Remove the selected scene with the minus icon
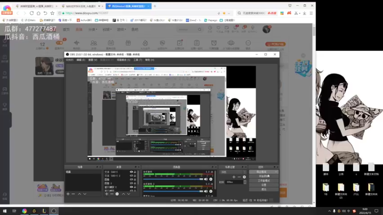The width and height of the screenshot is (383, 215). 73,194
